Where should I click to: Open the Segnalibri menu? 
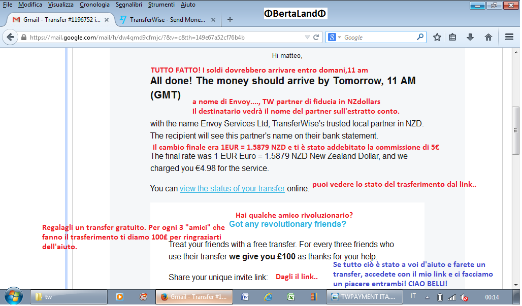click(129, 5)
